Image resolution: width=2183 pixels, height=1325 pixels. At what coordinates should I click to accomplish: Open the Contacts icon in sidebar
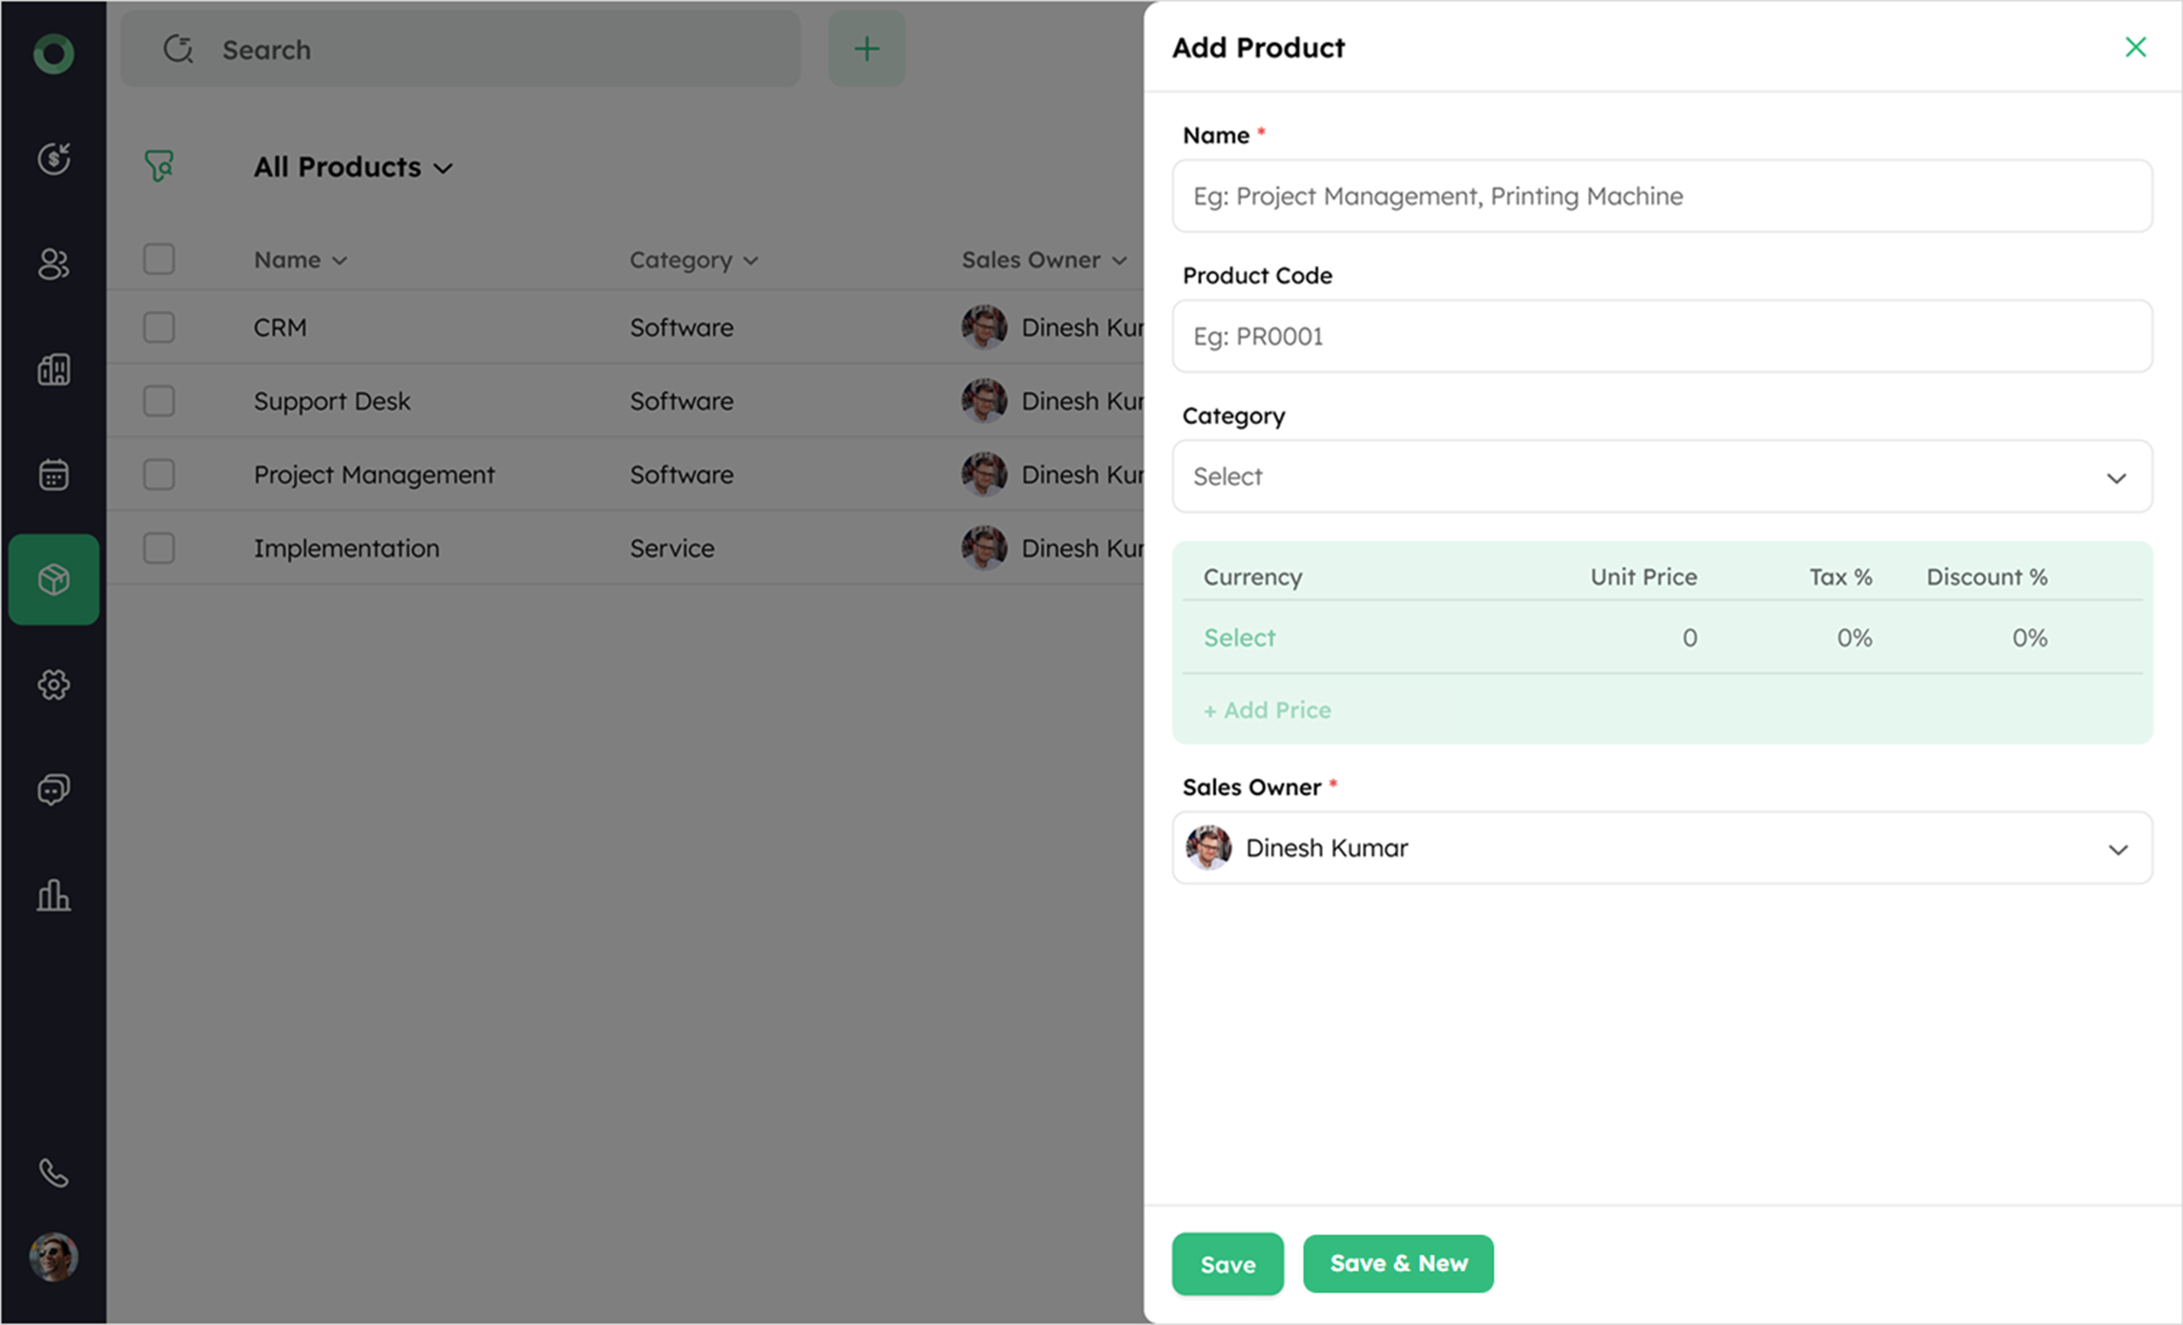[53, 263]
